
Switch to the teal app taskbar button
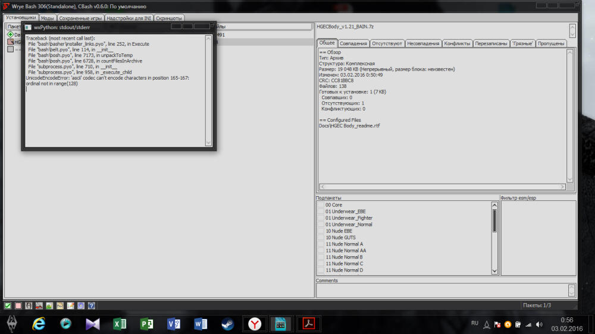coord(280,324)
